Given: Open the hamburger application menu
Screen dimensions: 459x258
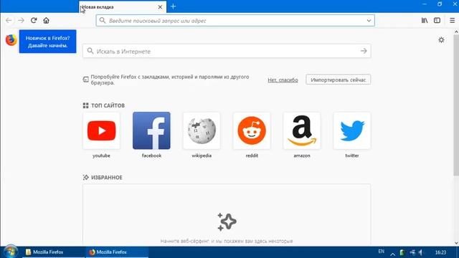Looking at the screenshot, I should tap(453, 21).
